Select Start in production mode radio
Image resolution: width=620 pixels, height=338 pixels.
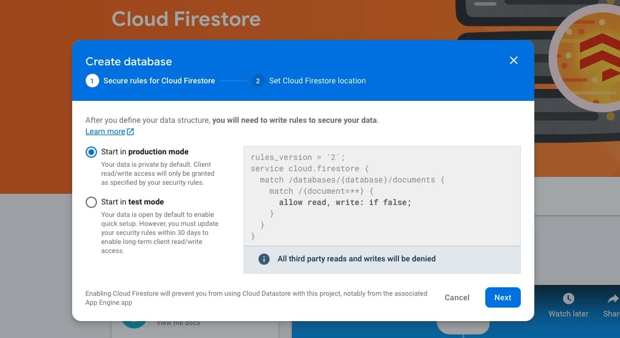(91, 152)
